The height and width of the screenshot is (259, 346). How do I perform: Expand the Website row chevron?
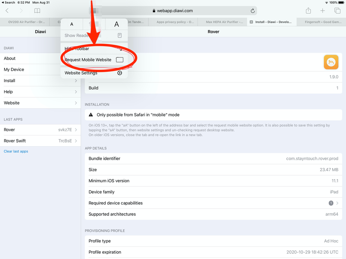point(76,103)
